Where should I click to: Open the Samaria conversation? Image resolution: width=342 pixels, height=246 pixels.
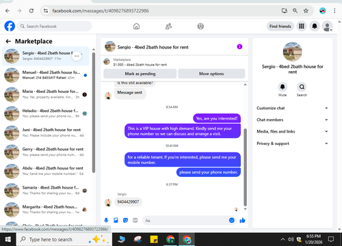(x=46, y=190)
